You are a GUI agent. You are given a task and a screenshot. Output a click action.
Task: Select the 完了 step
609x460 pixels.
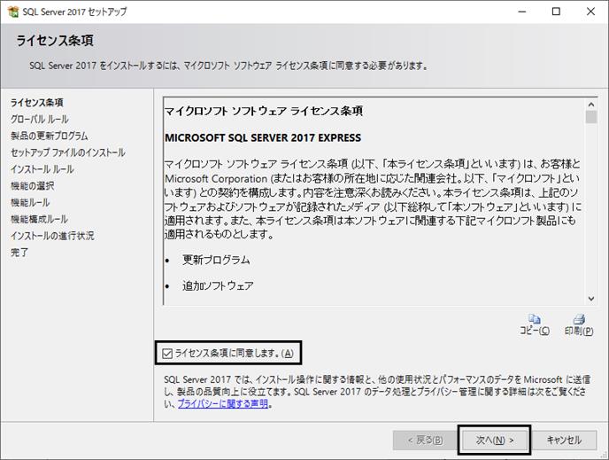[19, 253]
